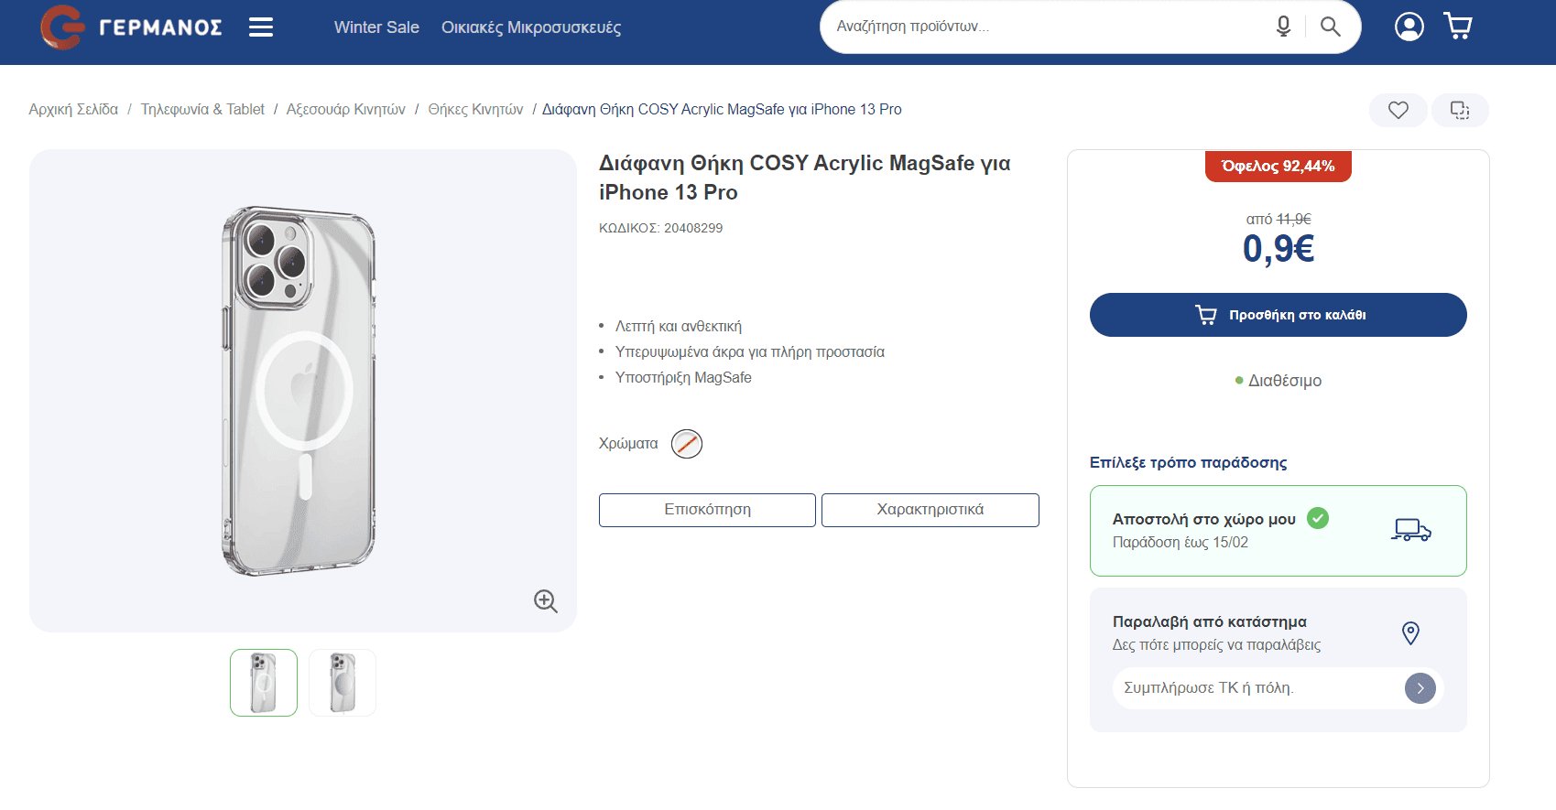1556x810 pixels.
Task: Click the Διαθέσιμο availability status
Action: tap(1279, 381)
